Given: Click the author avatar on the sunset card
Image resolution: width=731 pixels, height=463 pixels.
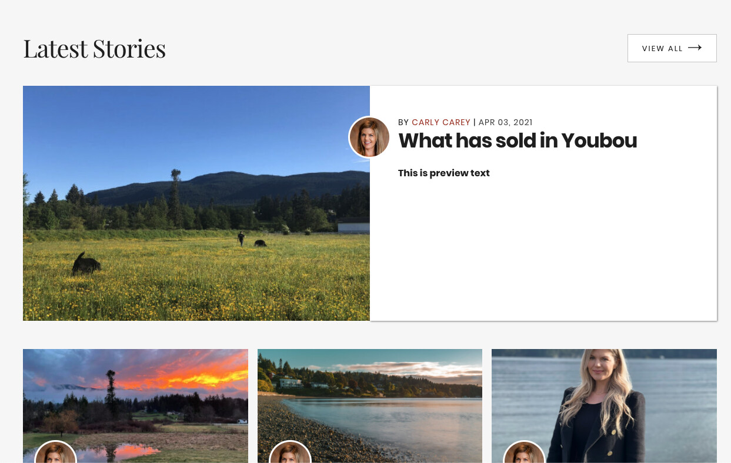Looking at the screenshot, I should (55, 455).
